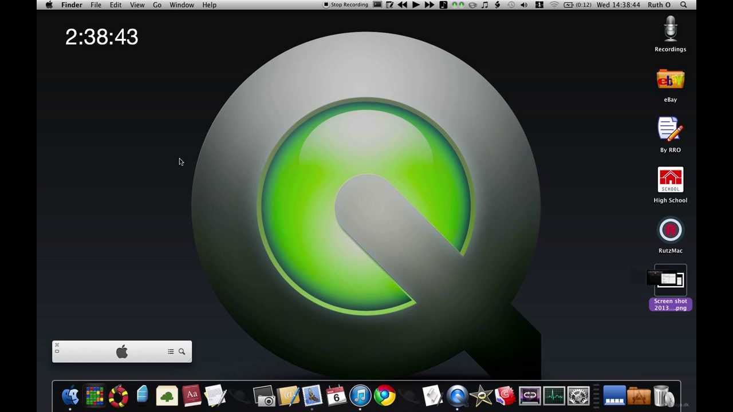Open Mail stamp icon in Dock
This screenshot has width=733, height=412.
313,396
